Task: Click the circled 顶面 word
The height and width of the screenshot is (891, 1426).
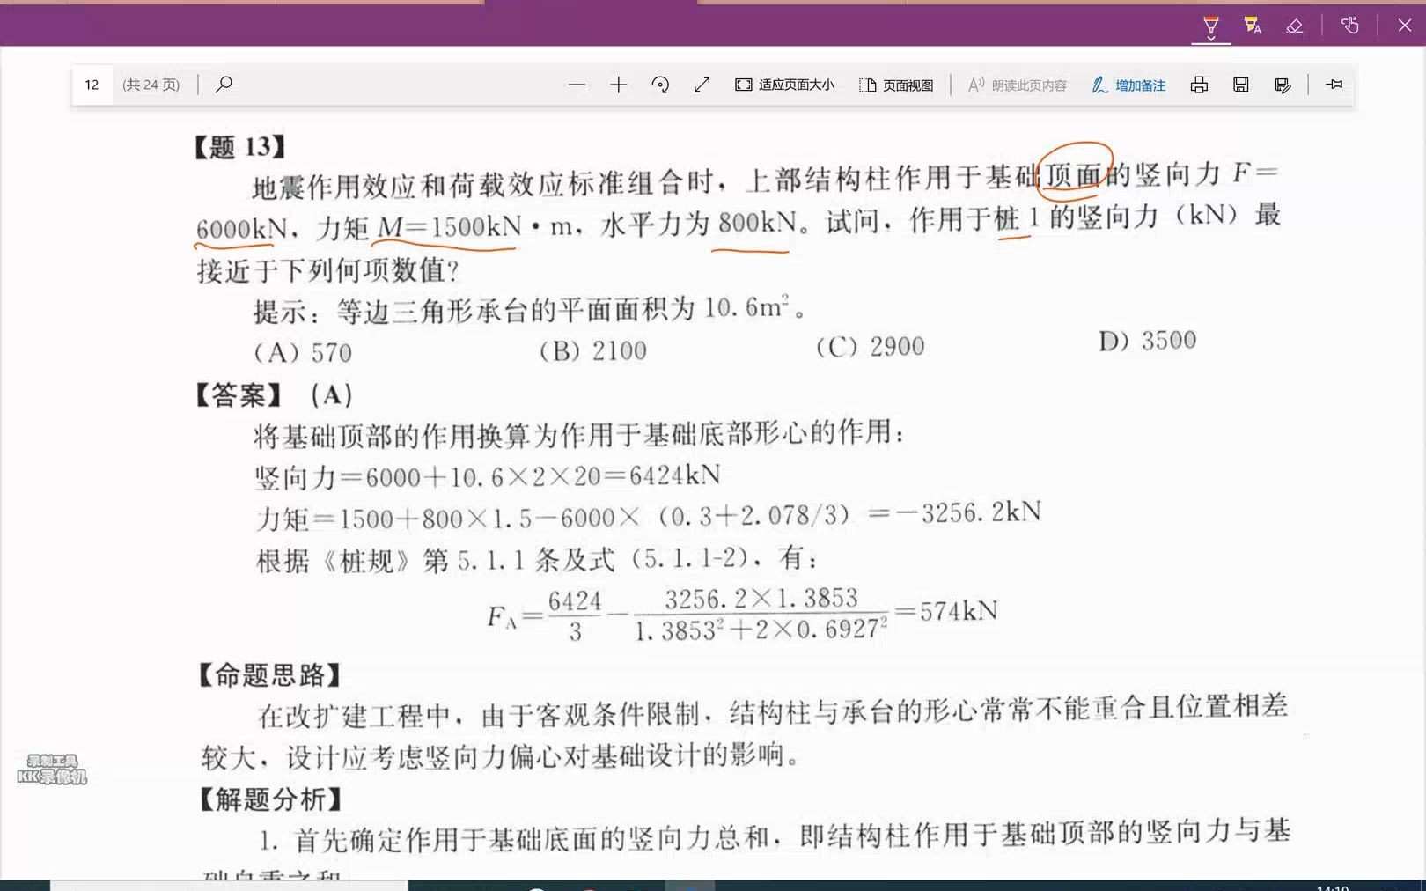Action: 1074,175
